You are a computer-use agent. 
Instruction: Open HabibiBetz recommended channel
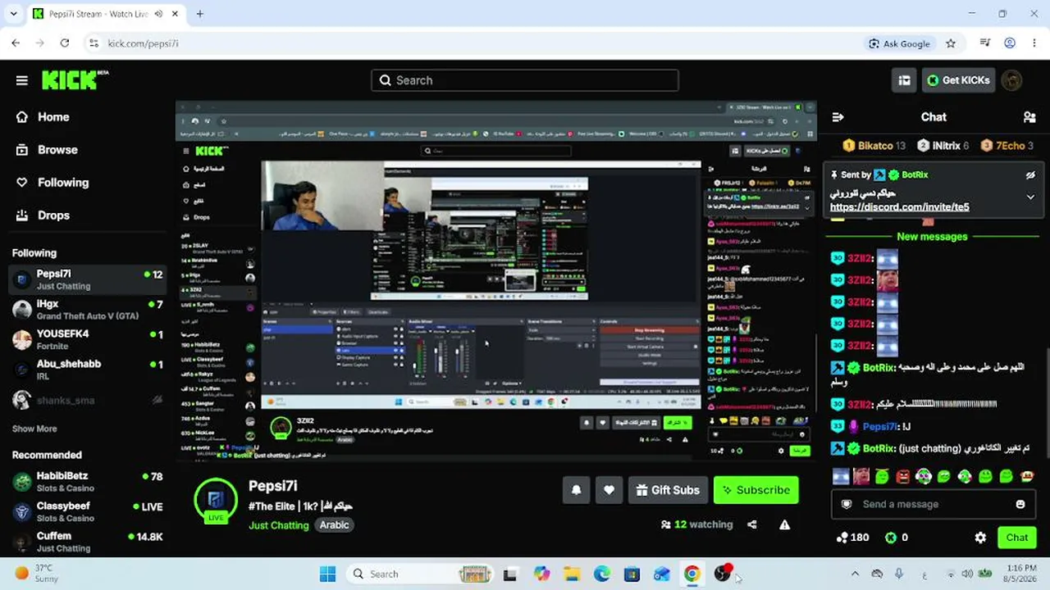click(x=89, y=481)
